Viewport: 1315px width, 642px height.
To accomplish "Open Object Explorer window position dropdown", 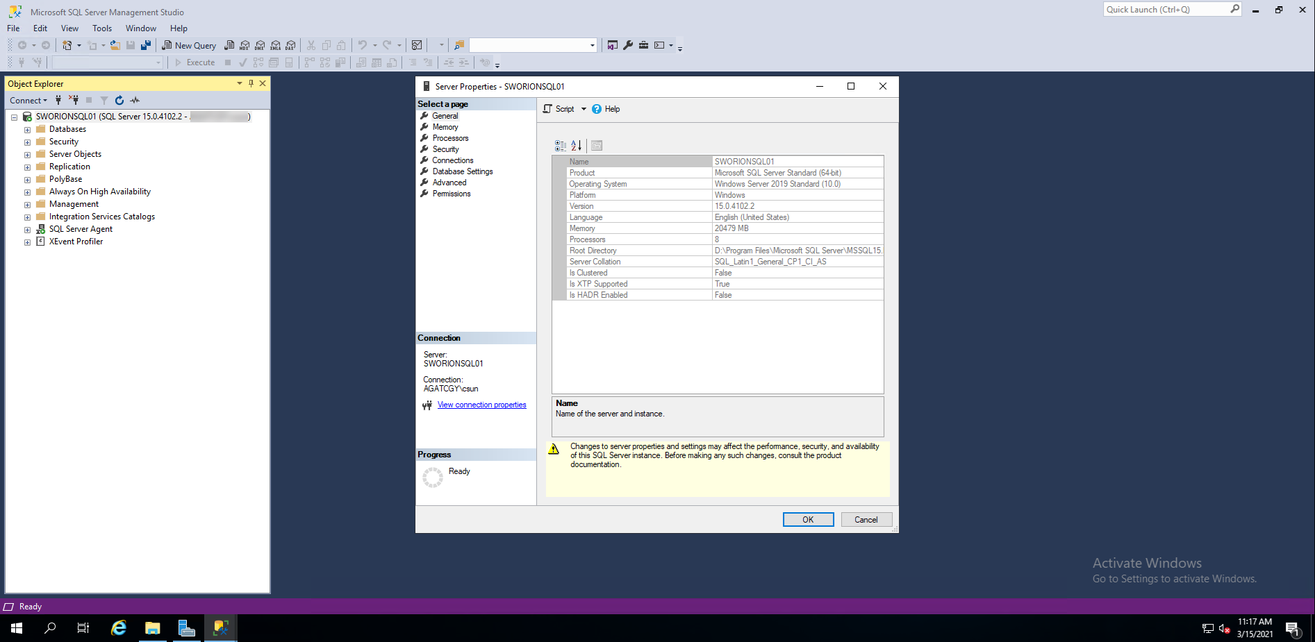I will point(240,83).
